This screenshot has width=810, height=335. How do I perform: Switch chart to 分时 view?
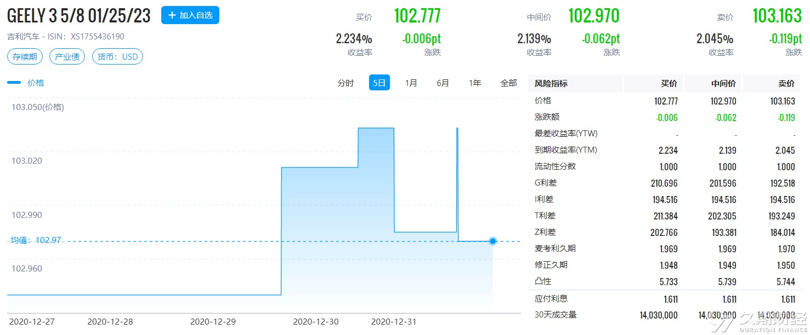tap(345, 83)
